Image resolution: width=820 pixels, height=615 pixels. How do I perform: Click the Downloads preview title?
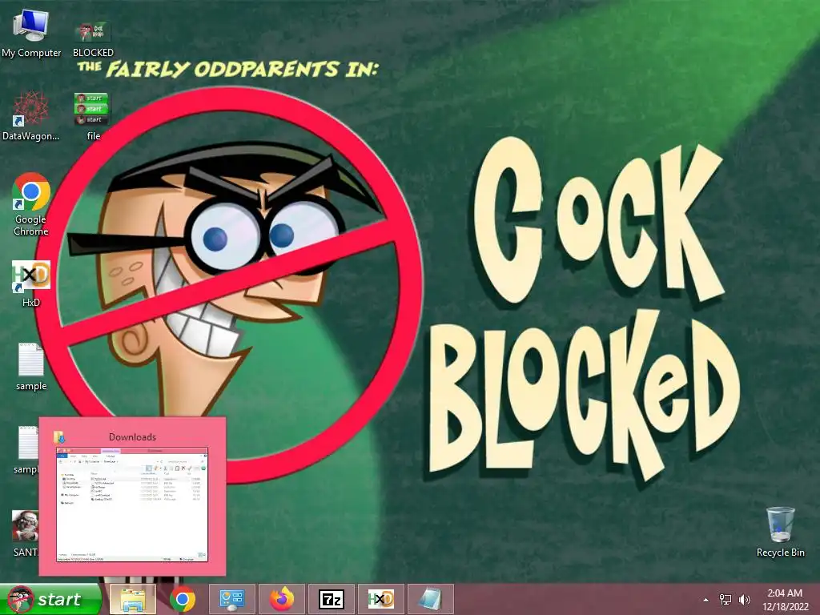coord(132,437)
